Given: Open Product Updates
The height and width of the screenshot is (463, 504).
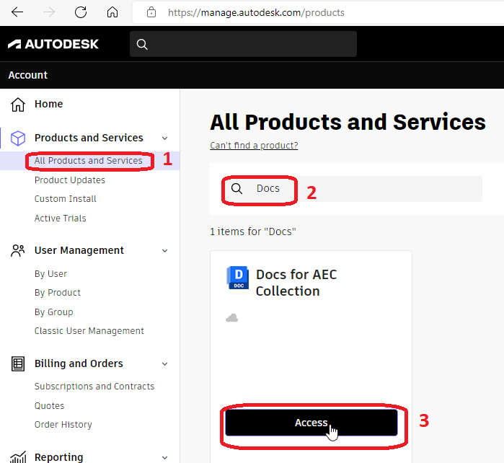Looking at the screenshot, I should tap(70, 180).
